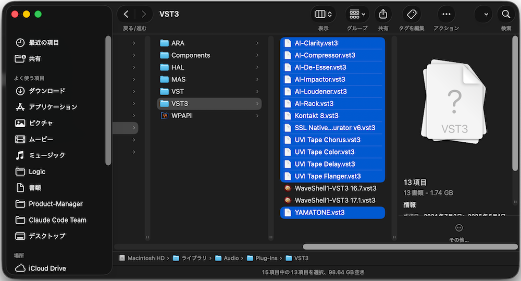Select the MAS folder

209,79
